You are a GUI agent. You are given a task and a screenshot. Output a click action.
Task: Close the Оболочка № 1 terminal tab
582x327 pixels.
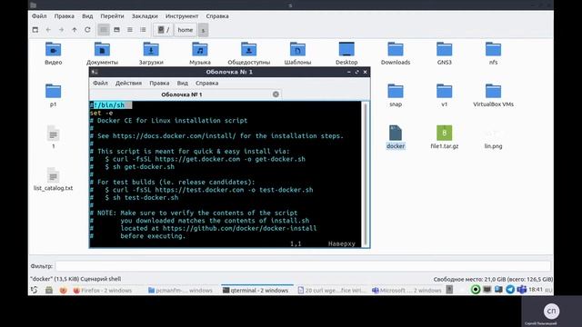coord(276,94)
